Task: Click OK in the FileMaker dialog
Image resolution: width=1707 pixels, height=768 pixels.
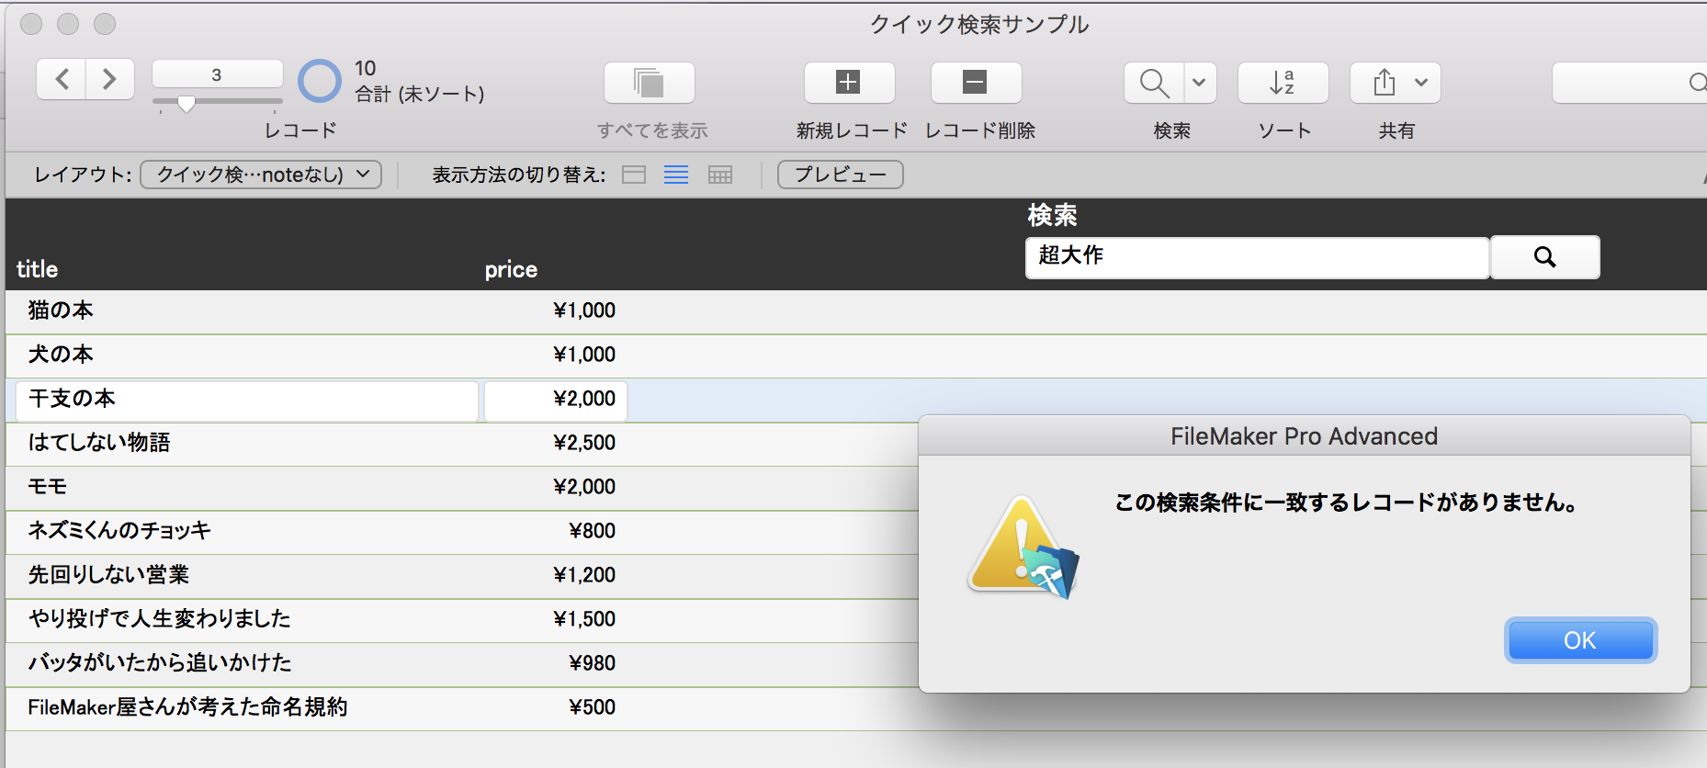Action: coord(1580,640)
